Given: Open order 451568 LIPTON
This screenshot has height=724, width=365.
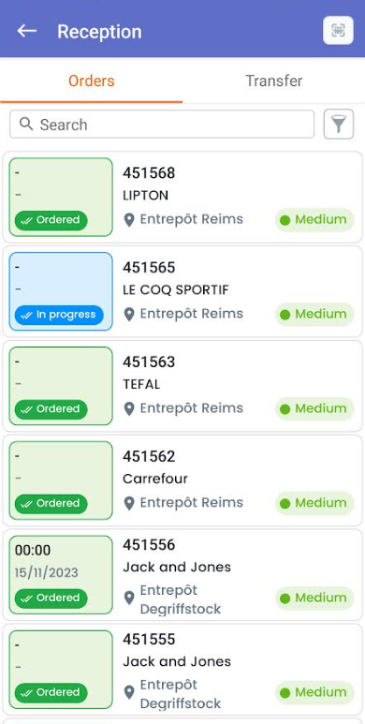Looking at the screenshot, I should [x=182, y=198].
